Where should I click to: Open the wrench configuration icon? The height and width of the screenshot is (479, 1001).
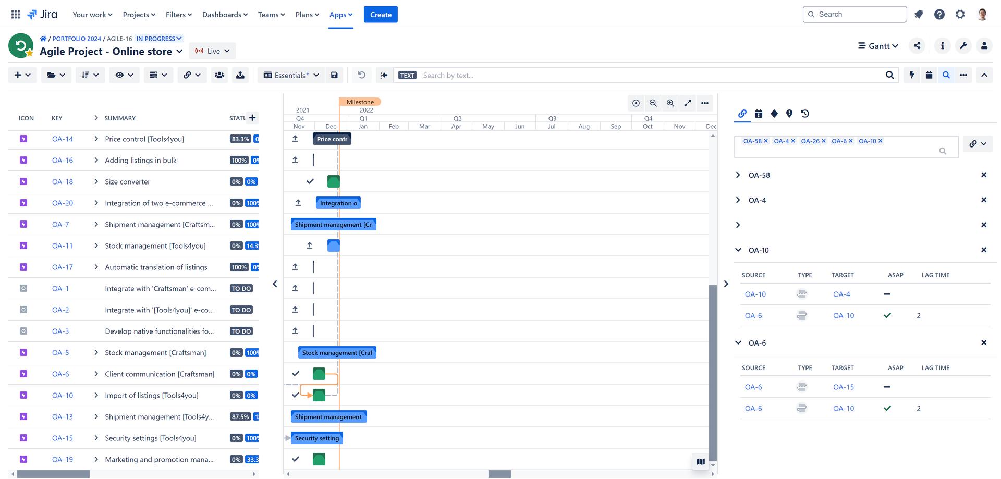click(x=963, y=46)
